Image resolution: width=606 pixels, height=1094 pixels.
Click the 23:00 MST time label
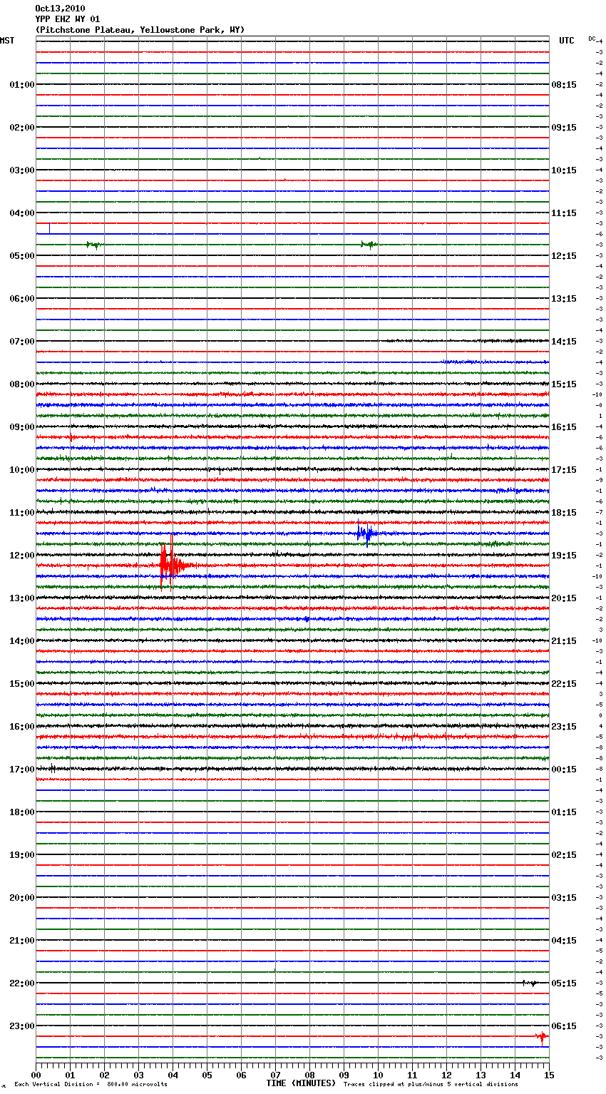pyautogui.click(x=22, y=1026)
